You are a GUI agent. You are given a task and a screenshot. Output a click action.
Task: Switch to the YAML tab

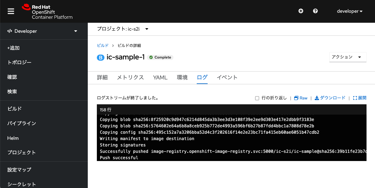click(x=160, y=77)
